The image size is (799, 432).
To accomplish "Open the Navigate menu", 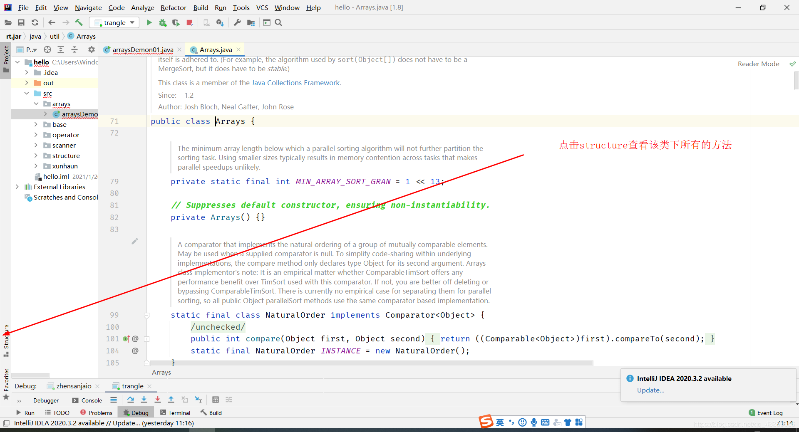I will point(88,7).
